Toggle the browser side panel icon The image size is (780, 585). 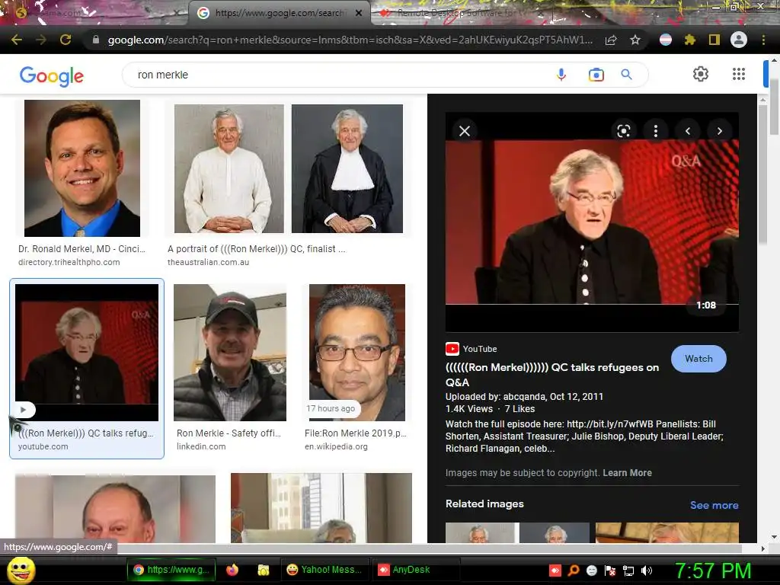pos(714,40)
